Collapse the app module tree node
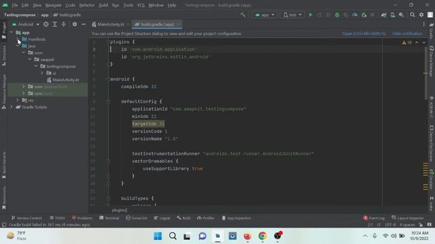The image size is (435, 244). pos(12,33)
